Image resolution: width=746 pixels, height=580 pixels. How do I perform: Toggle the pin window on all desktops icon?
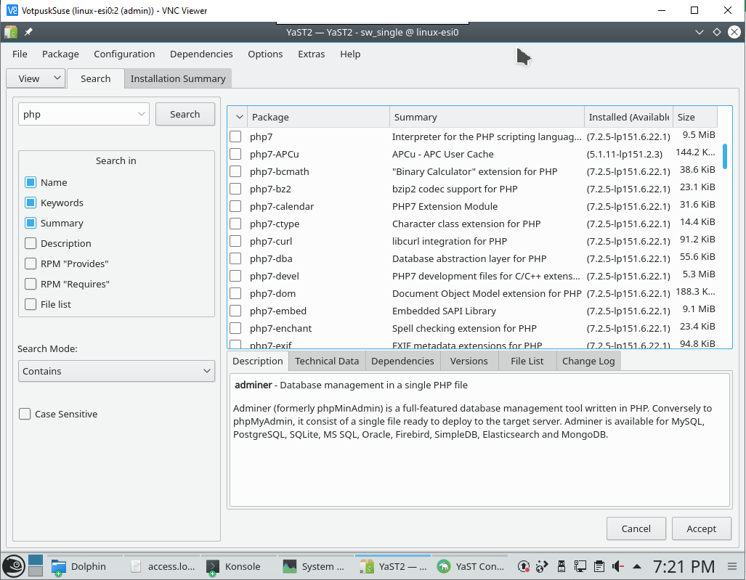click(28, 32)
